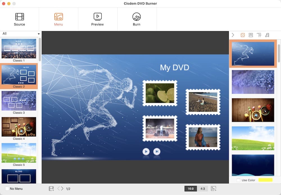Open the background music panel music note icon
Image resolution: width=281 pixels, height=195 pixels.
pyautogui.click(x=267, y=35)
